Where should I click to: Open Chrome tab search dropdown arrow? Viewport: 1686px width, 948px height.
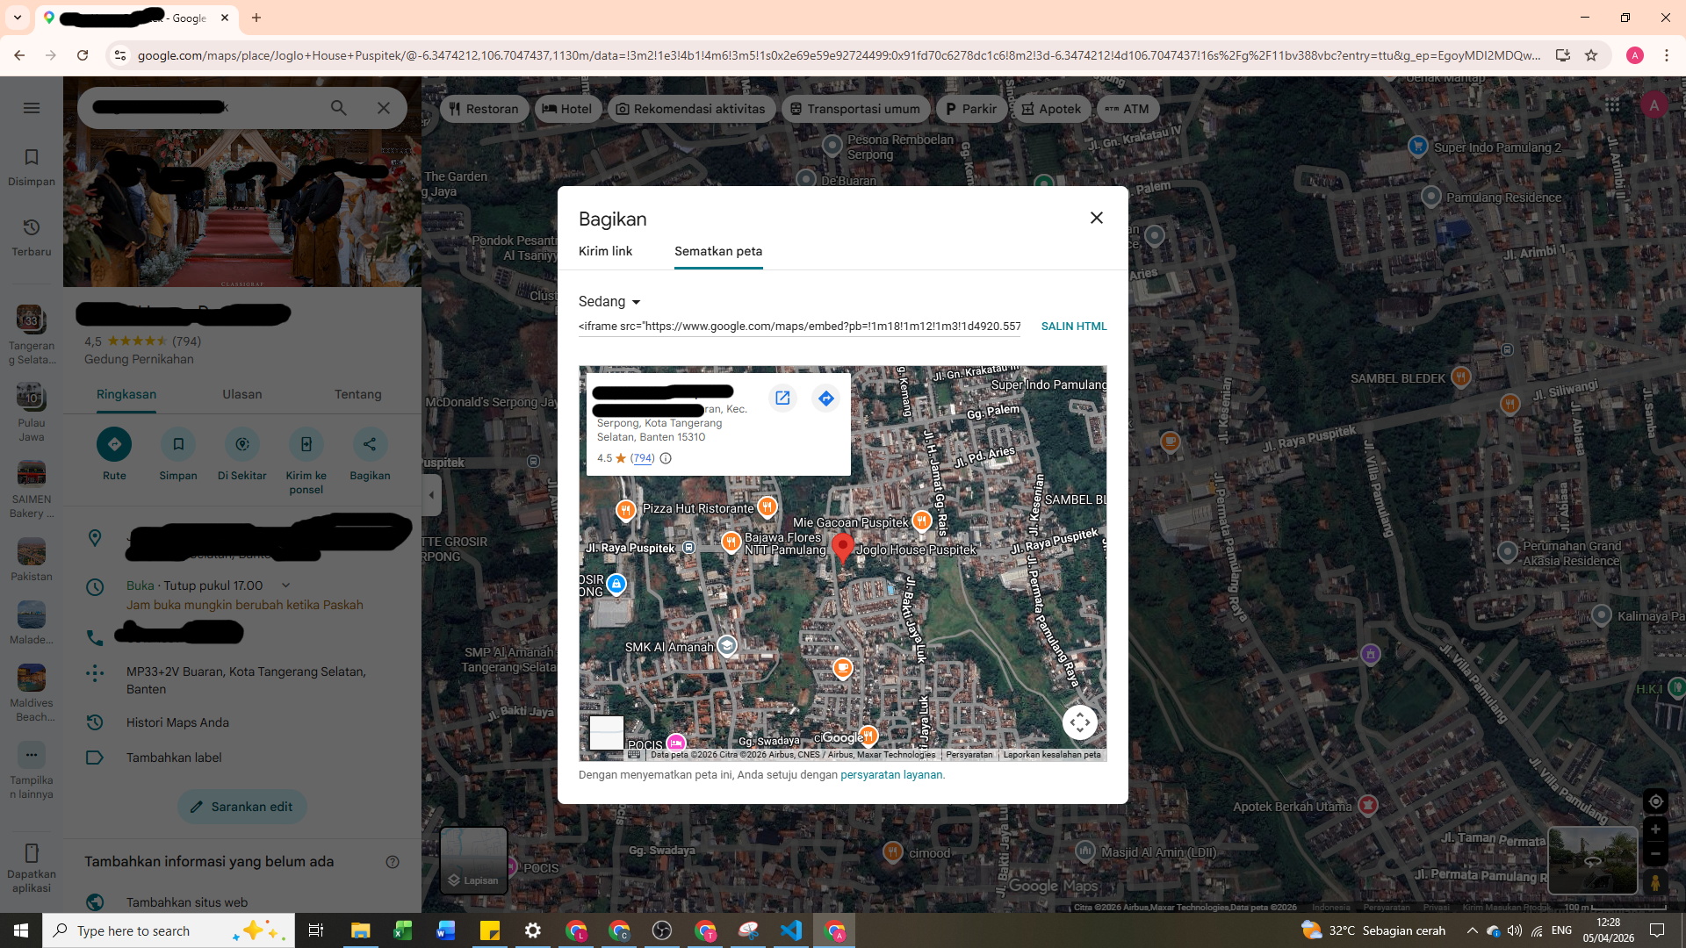click(17, 18)
